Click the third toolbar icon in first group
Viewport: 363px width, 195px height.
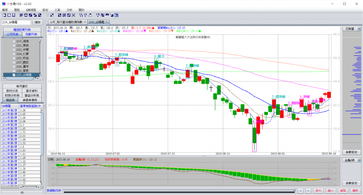(x=14, y=15)
